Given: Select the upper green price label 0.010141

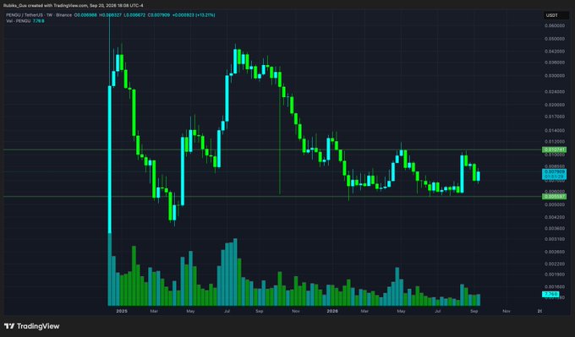Looking at the screenshot, I should click(x=554, y=149).
